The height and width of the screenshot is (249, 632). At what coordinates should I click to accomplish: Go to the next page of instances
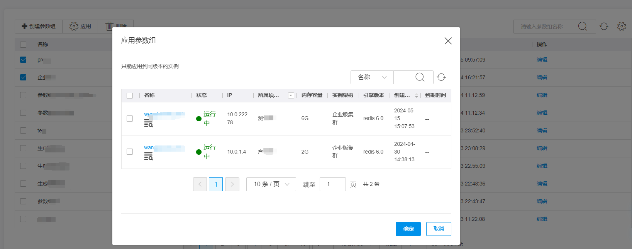coord(232,184)
